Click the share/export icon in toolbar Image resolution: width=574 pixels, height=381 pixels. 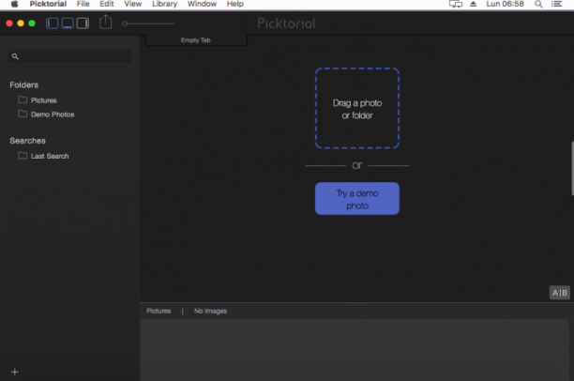105,22
